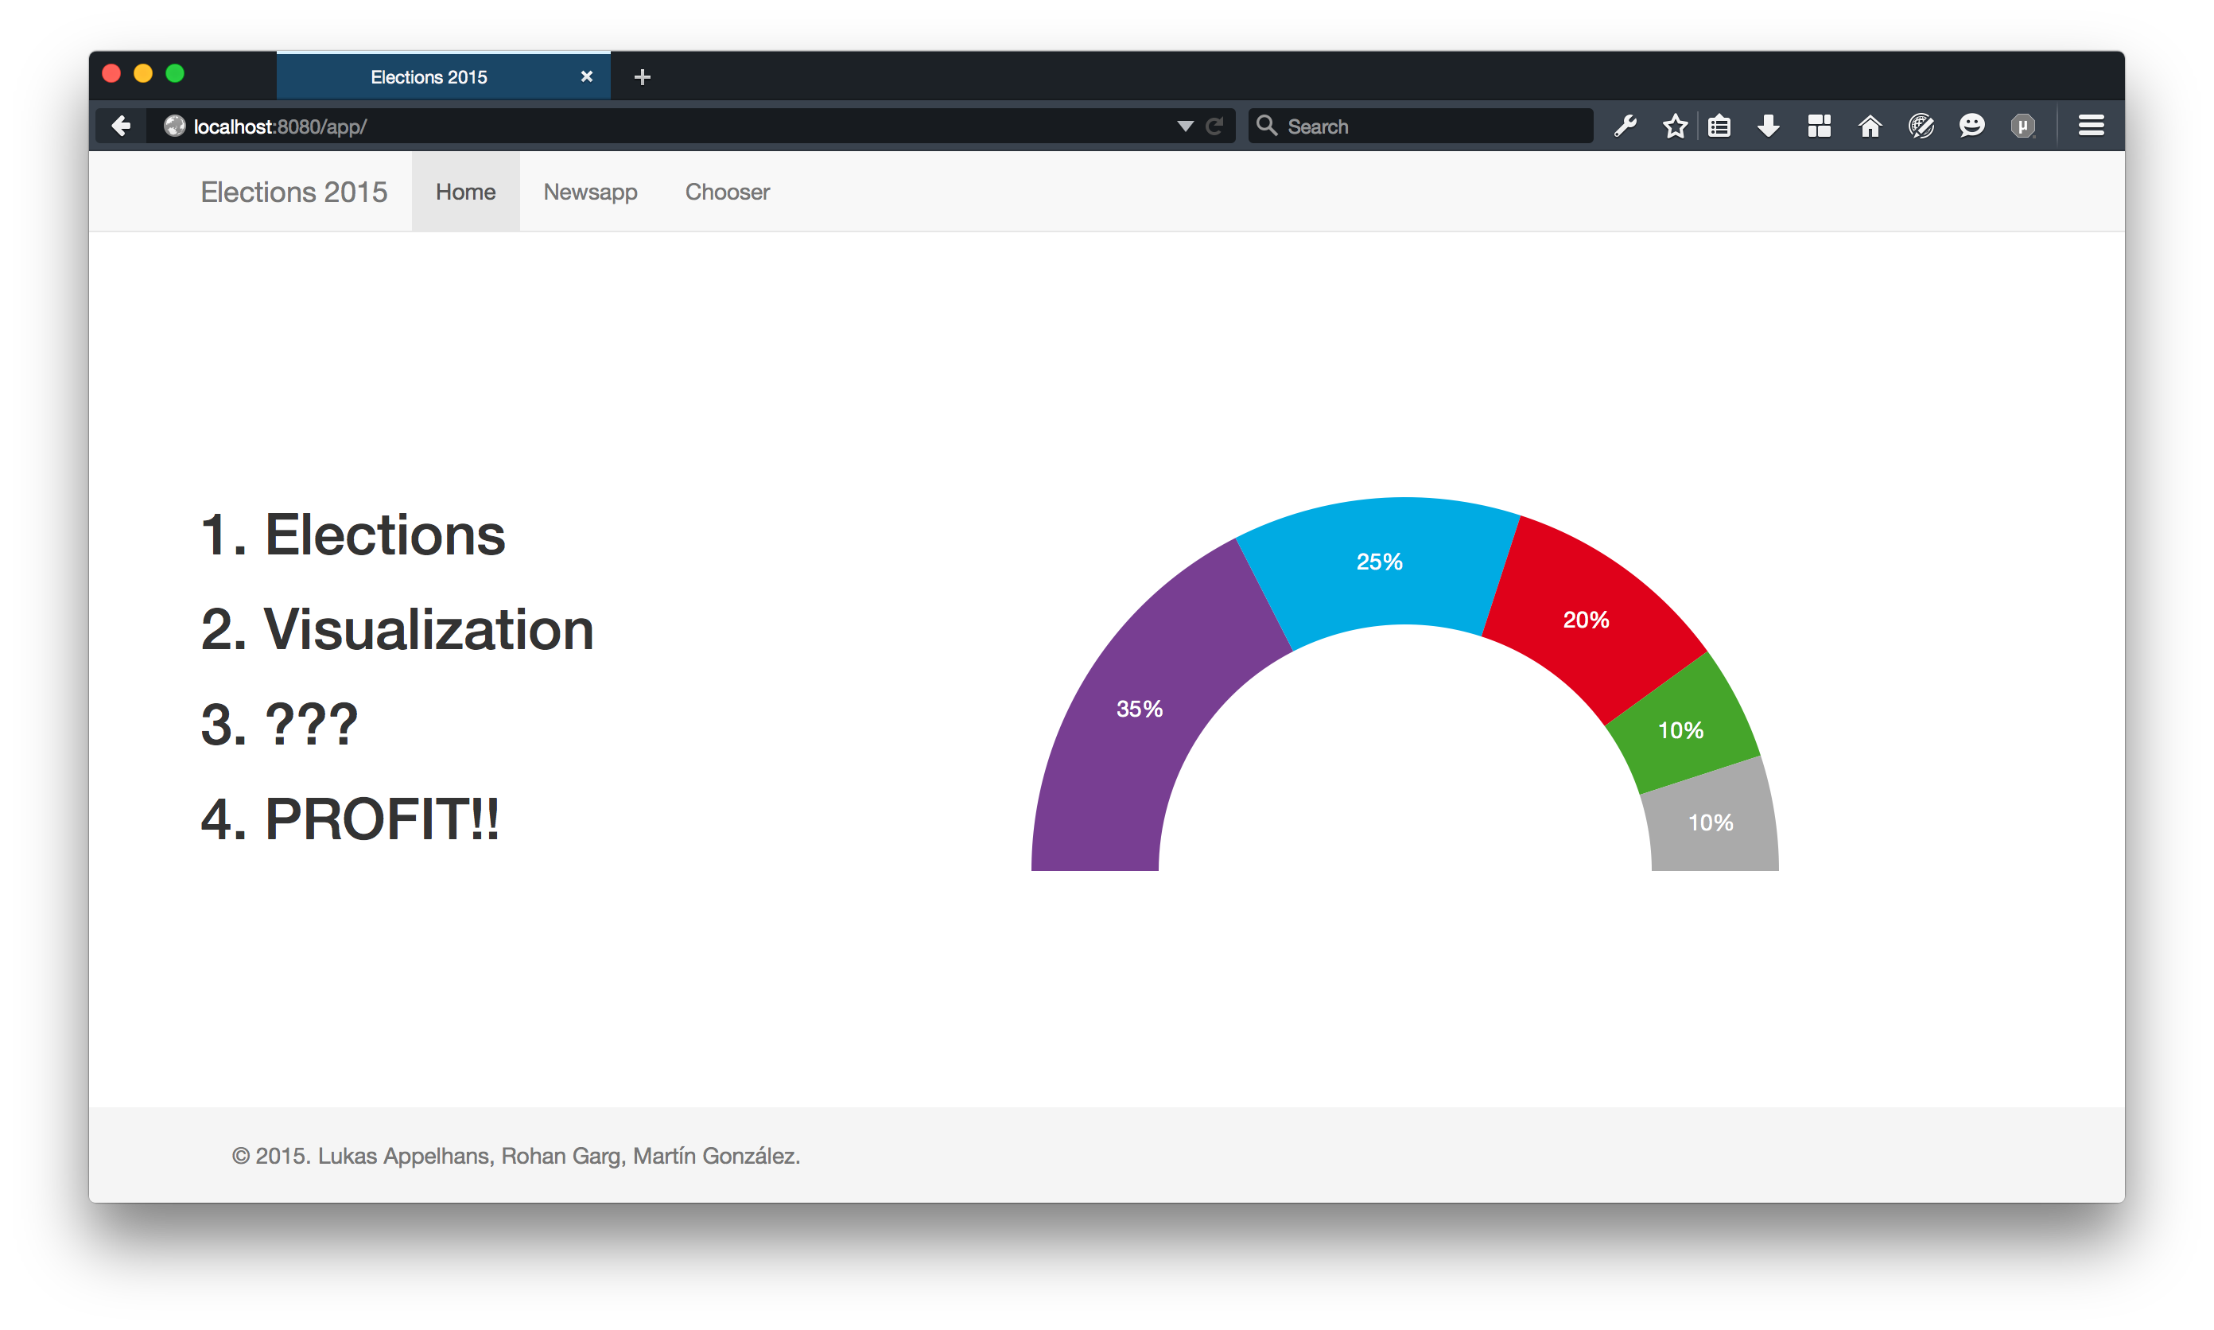Open the Chooser nav tab
The image size is (2214, 1330).
point(727,192)
